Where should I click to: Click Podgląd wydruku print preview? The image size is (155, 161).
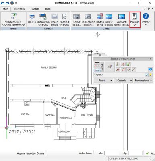point(64,20)
